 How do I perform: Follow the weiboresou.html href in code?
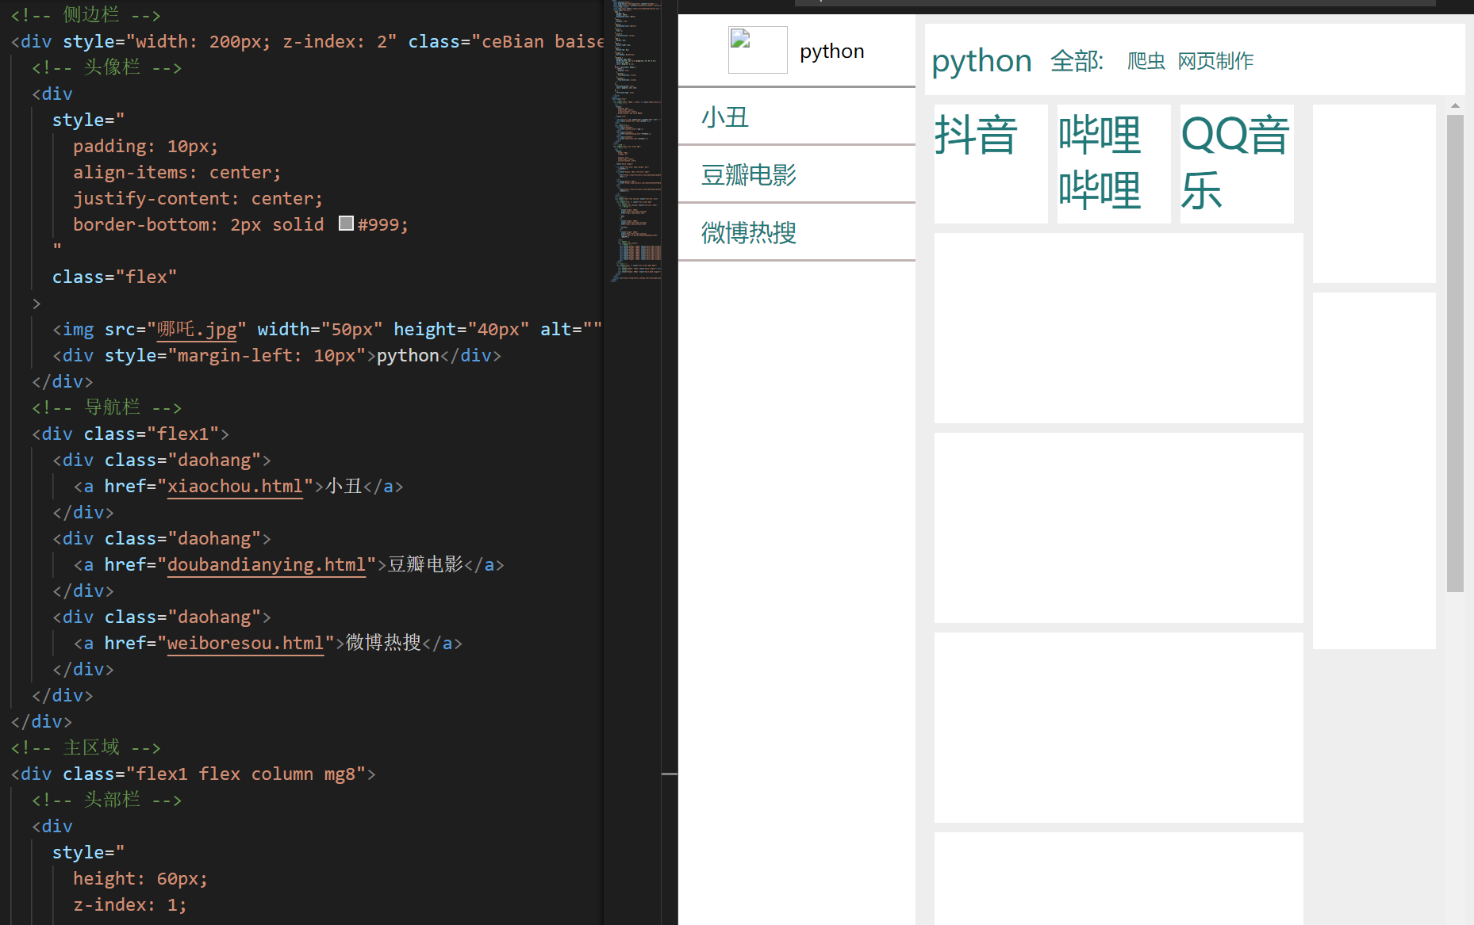245,643
